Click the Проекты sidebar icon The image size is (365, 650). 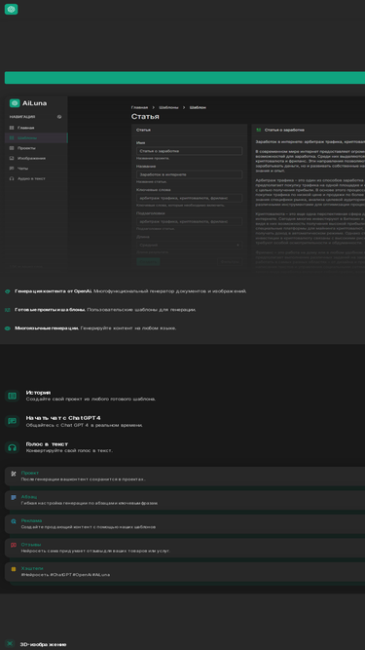(x=12, y=148)
